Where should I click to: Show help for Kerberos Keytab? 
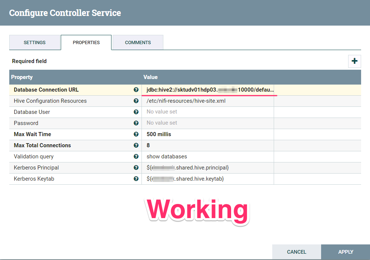tap(136, 179)
